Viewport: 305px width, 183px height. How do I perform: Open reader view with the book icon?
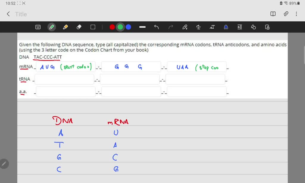273,14
